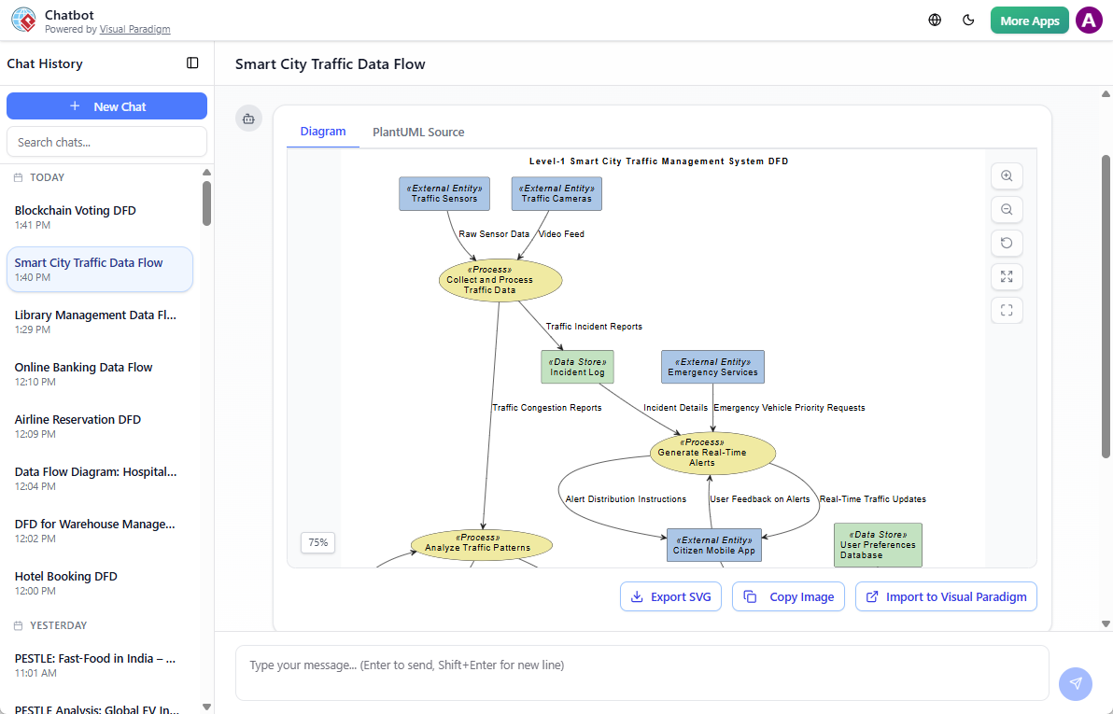Click the chatbot robot avatar icon

(248, 119)
